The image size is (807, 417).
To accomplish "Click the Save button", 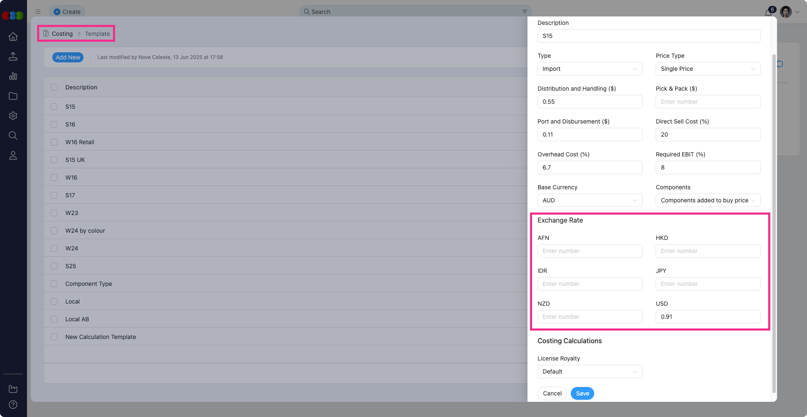I will [x=582, y=393].
